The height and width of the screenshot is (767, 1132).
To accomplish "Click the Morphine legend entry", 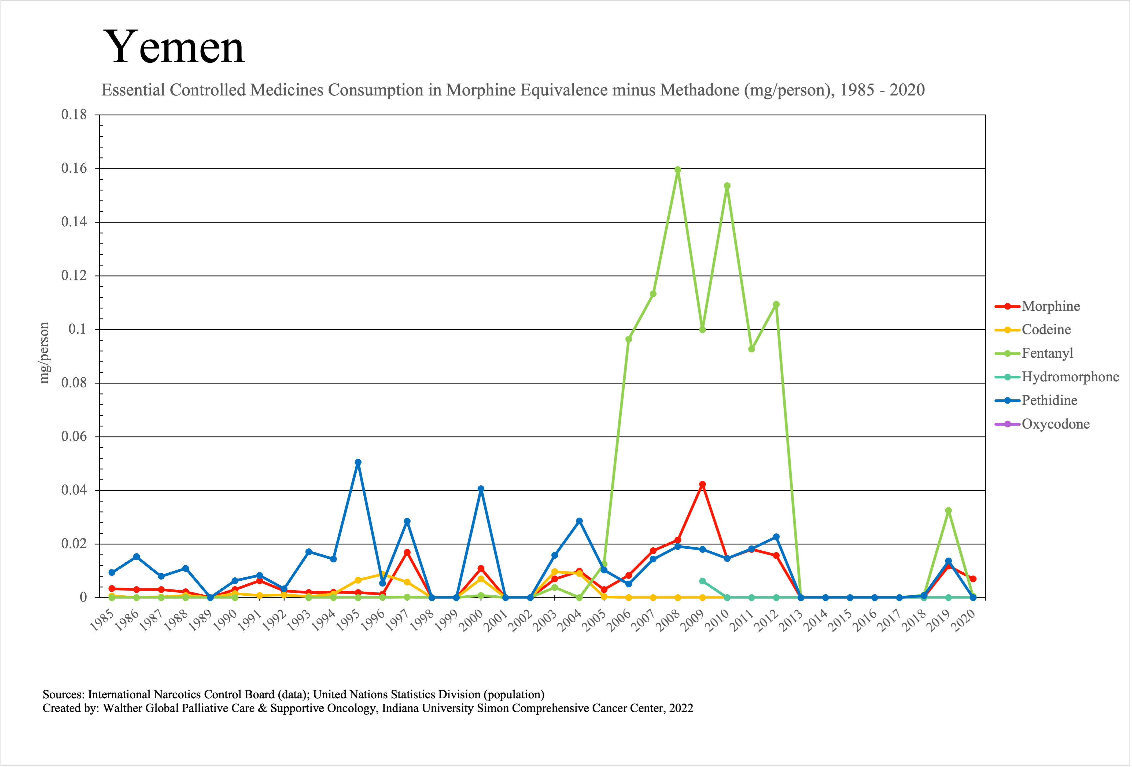I will click(x=1051, y=306).
